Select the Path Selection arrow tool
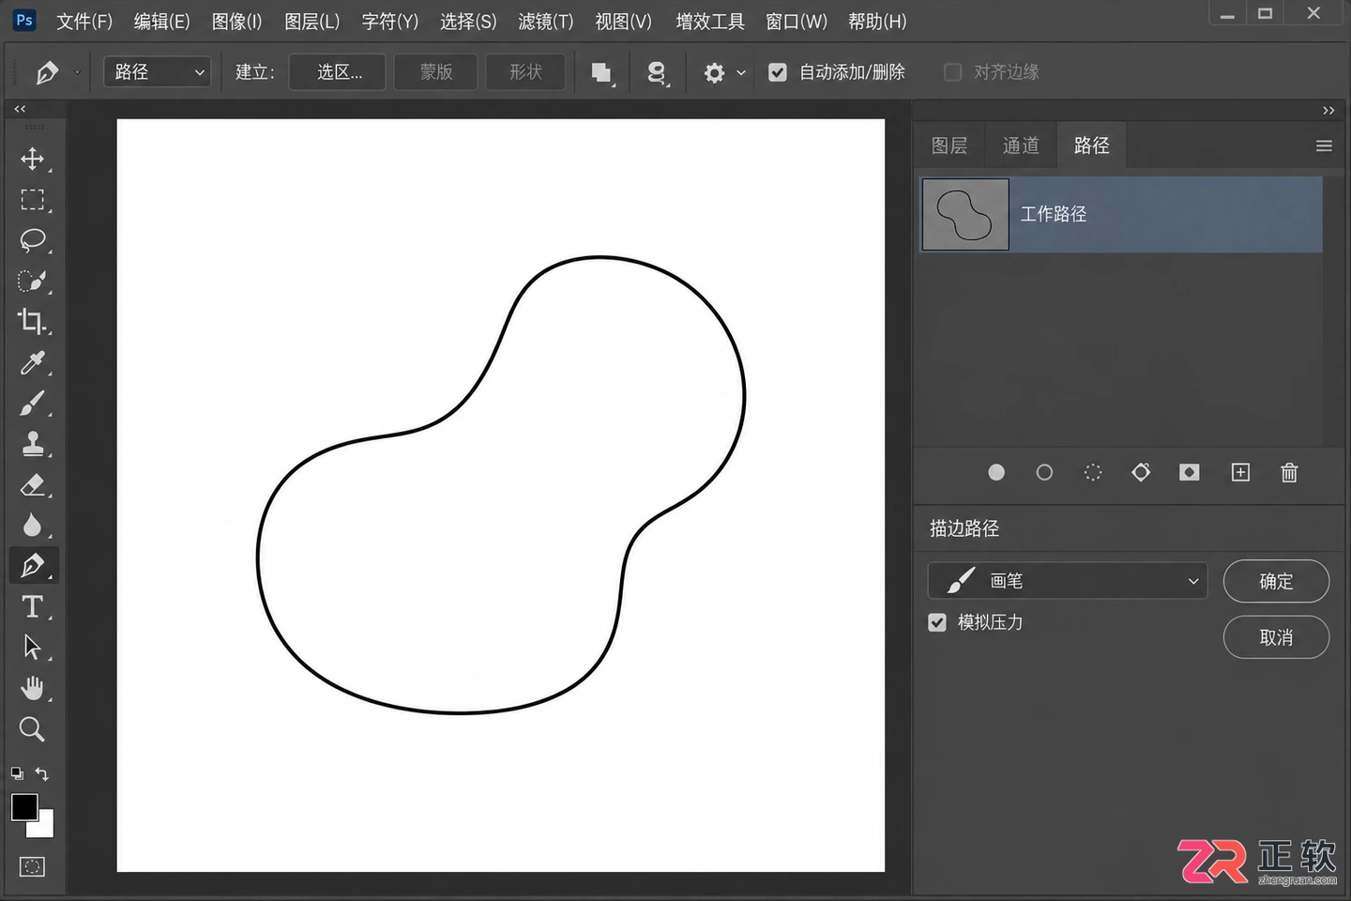The width and height of the screenshot is (1351, 901). [x=33, y=647]
